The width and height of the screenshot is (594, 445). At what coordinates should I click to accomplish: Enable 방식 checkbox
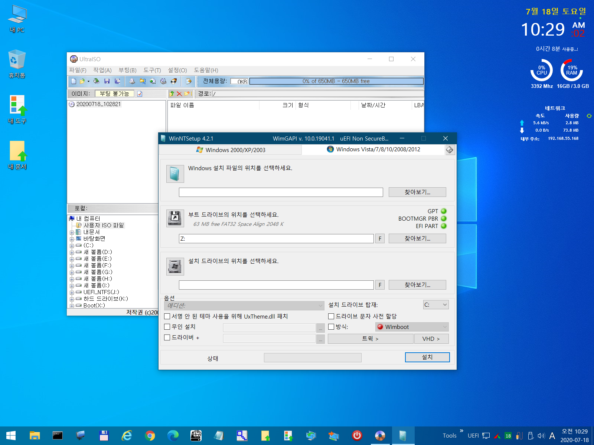click(x=331, y=327)
